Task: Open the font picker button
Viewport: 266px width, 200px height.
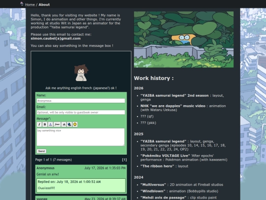Action: (57, 124)
